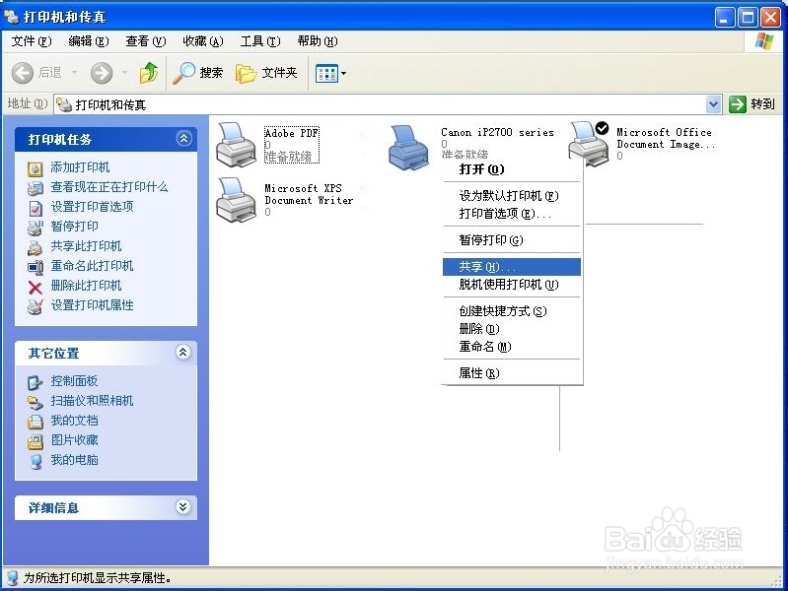
Task: Click the 转到 Go button
Action: pyautogui.click(x=752, y=104)
